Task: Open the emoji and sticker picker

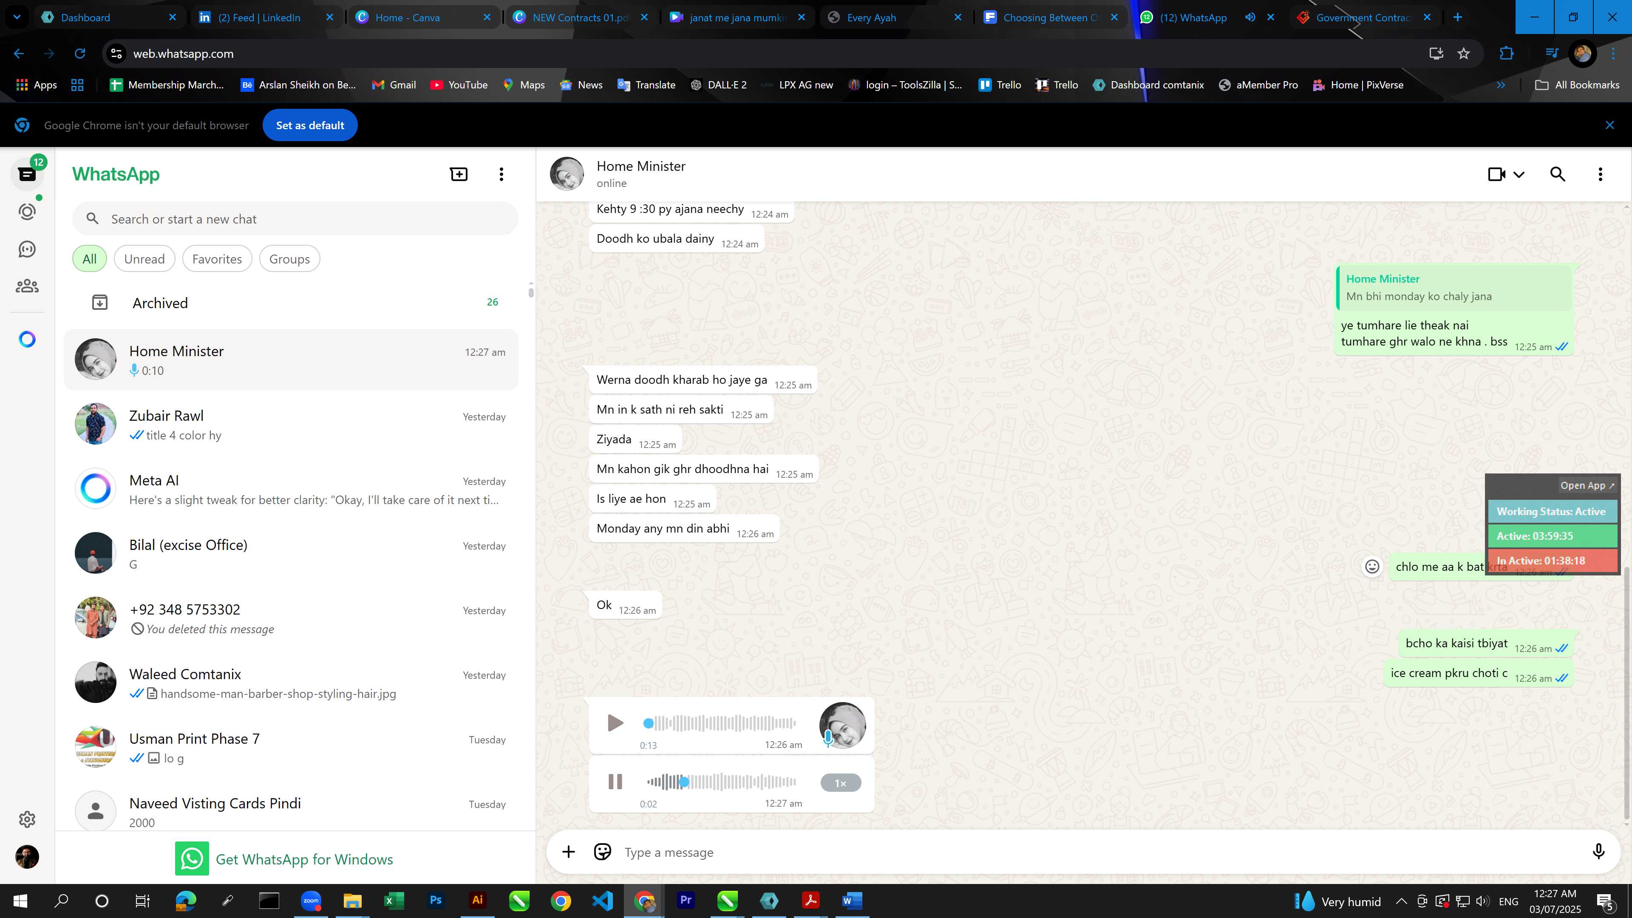Action: click(x=603, y=852)
